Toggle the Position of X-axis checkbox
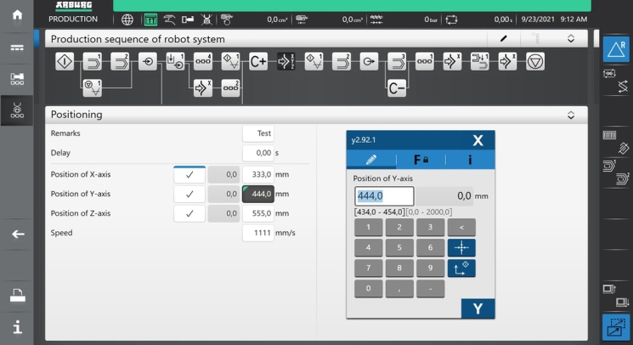This screenshot has width=633, height=345. (x=189, y=175)
